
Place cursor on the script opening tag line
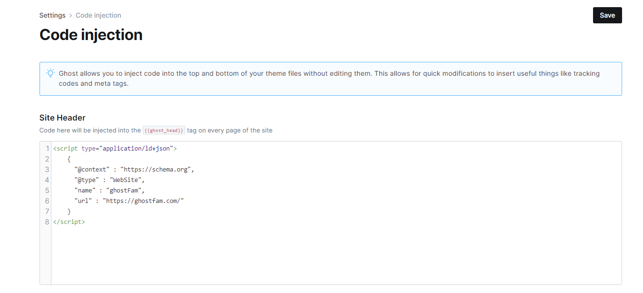(x=115, y=149)
